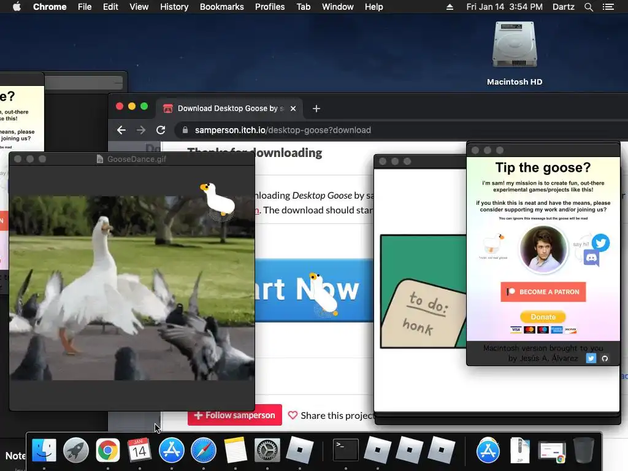
Task: Open the ZIP archive in the Dock
Action: [519, 450]
